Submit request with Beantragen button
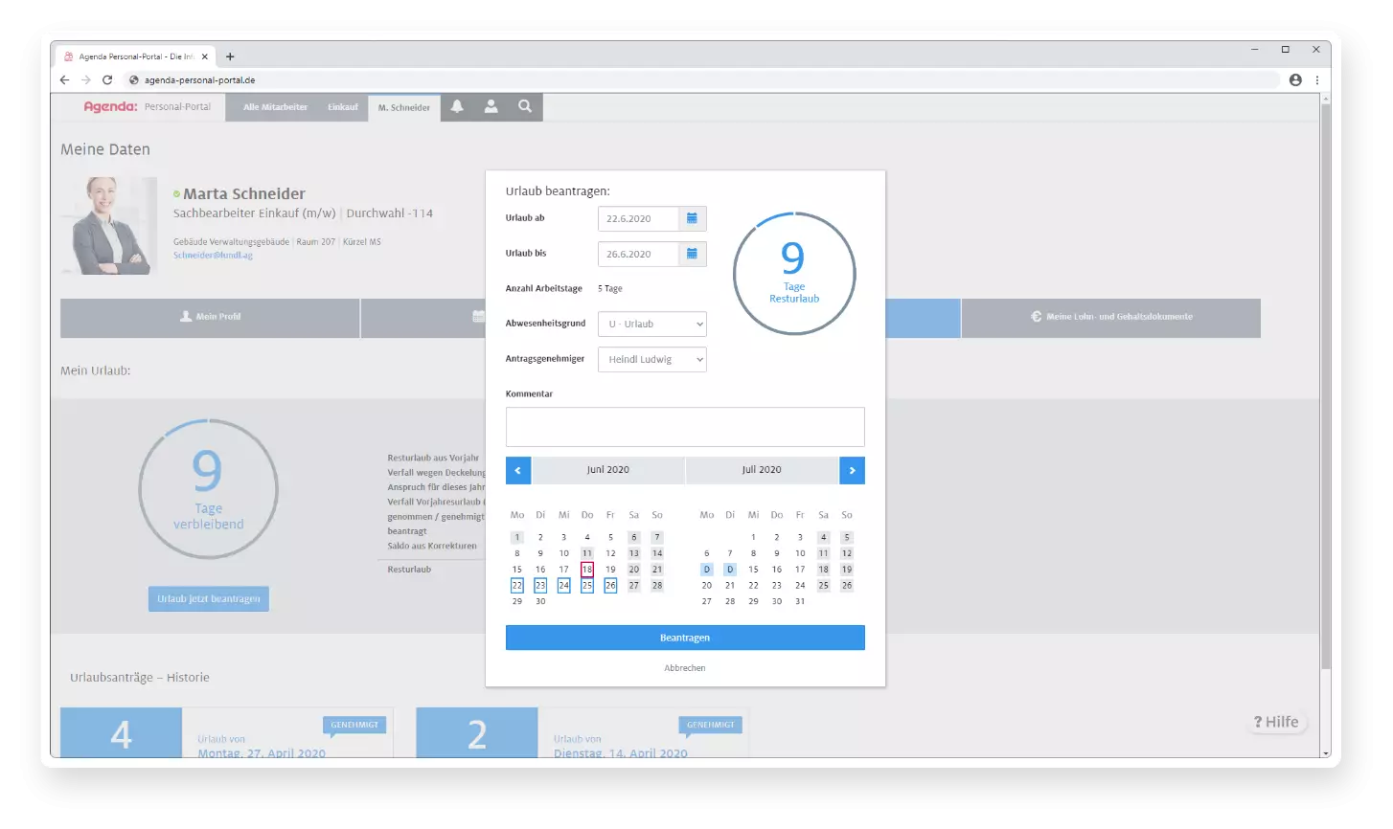 coord(685,638)
